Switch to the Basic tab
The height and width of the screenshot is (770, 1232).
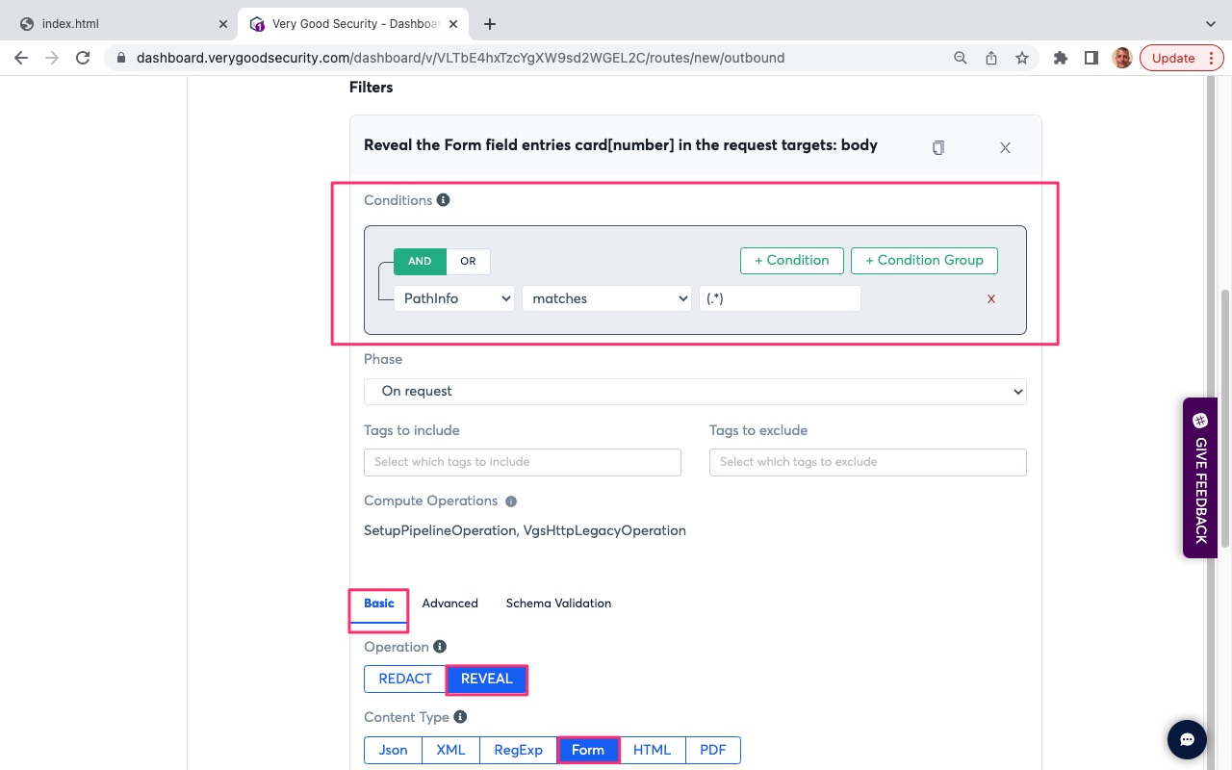(x=379, y=603)
